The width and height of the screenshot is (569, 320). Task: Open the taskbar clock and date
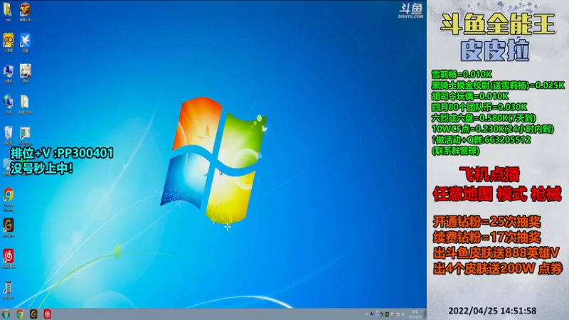pos(415,314)
